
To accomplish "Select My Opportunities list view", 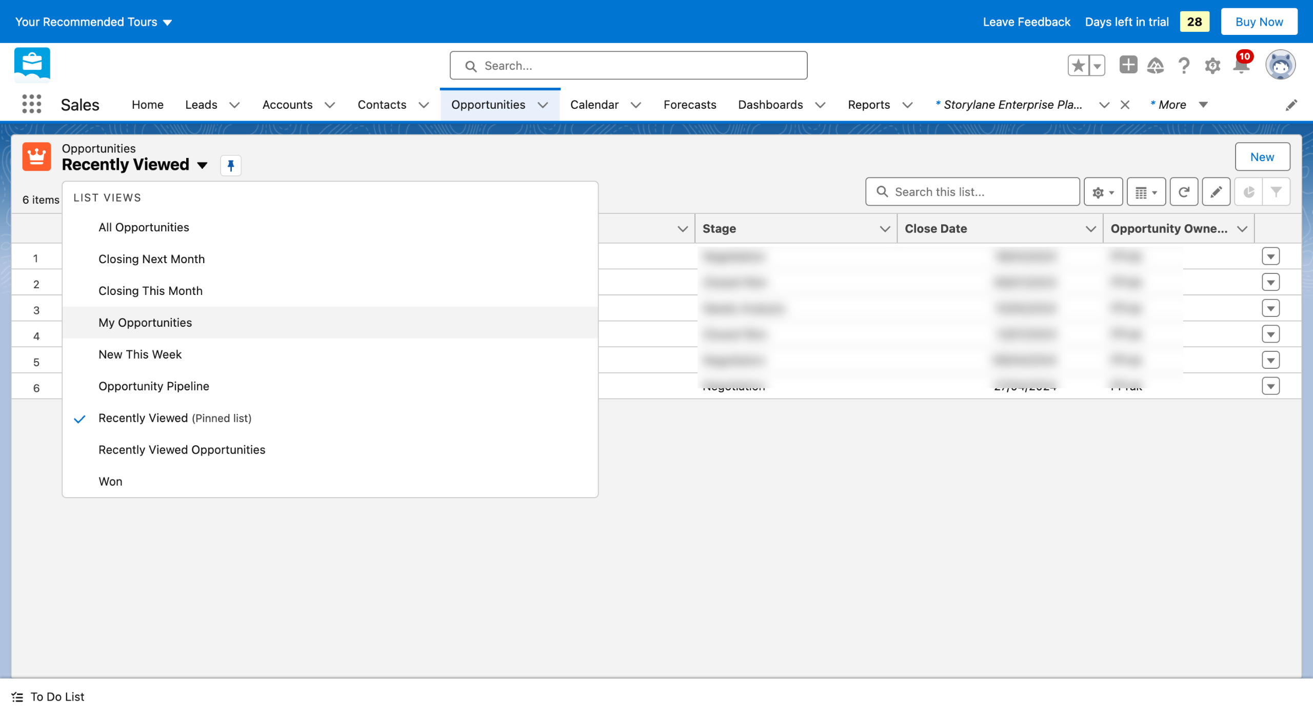I will (145, 323).
